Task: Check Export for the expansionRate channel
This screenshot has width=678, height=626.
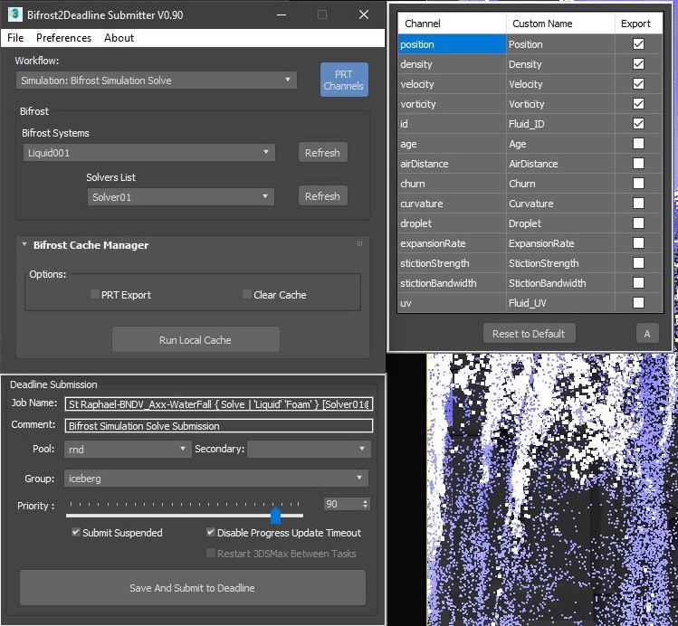Action: pyautogui.click(x=638, y=242)
